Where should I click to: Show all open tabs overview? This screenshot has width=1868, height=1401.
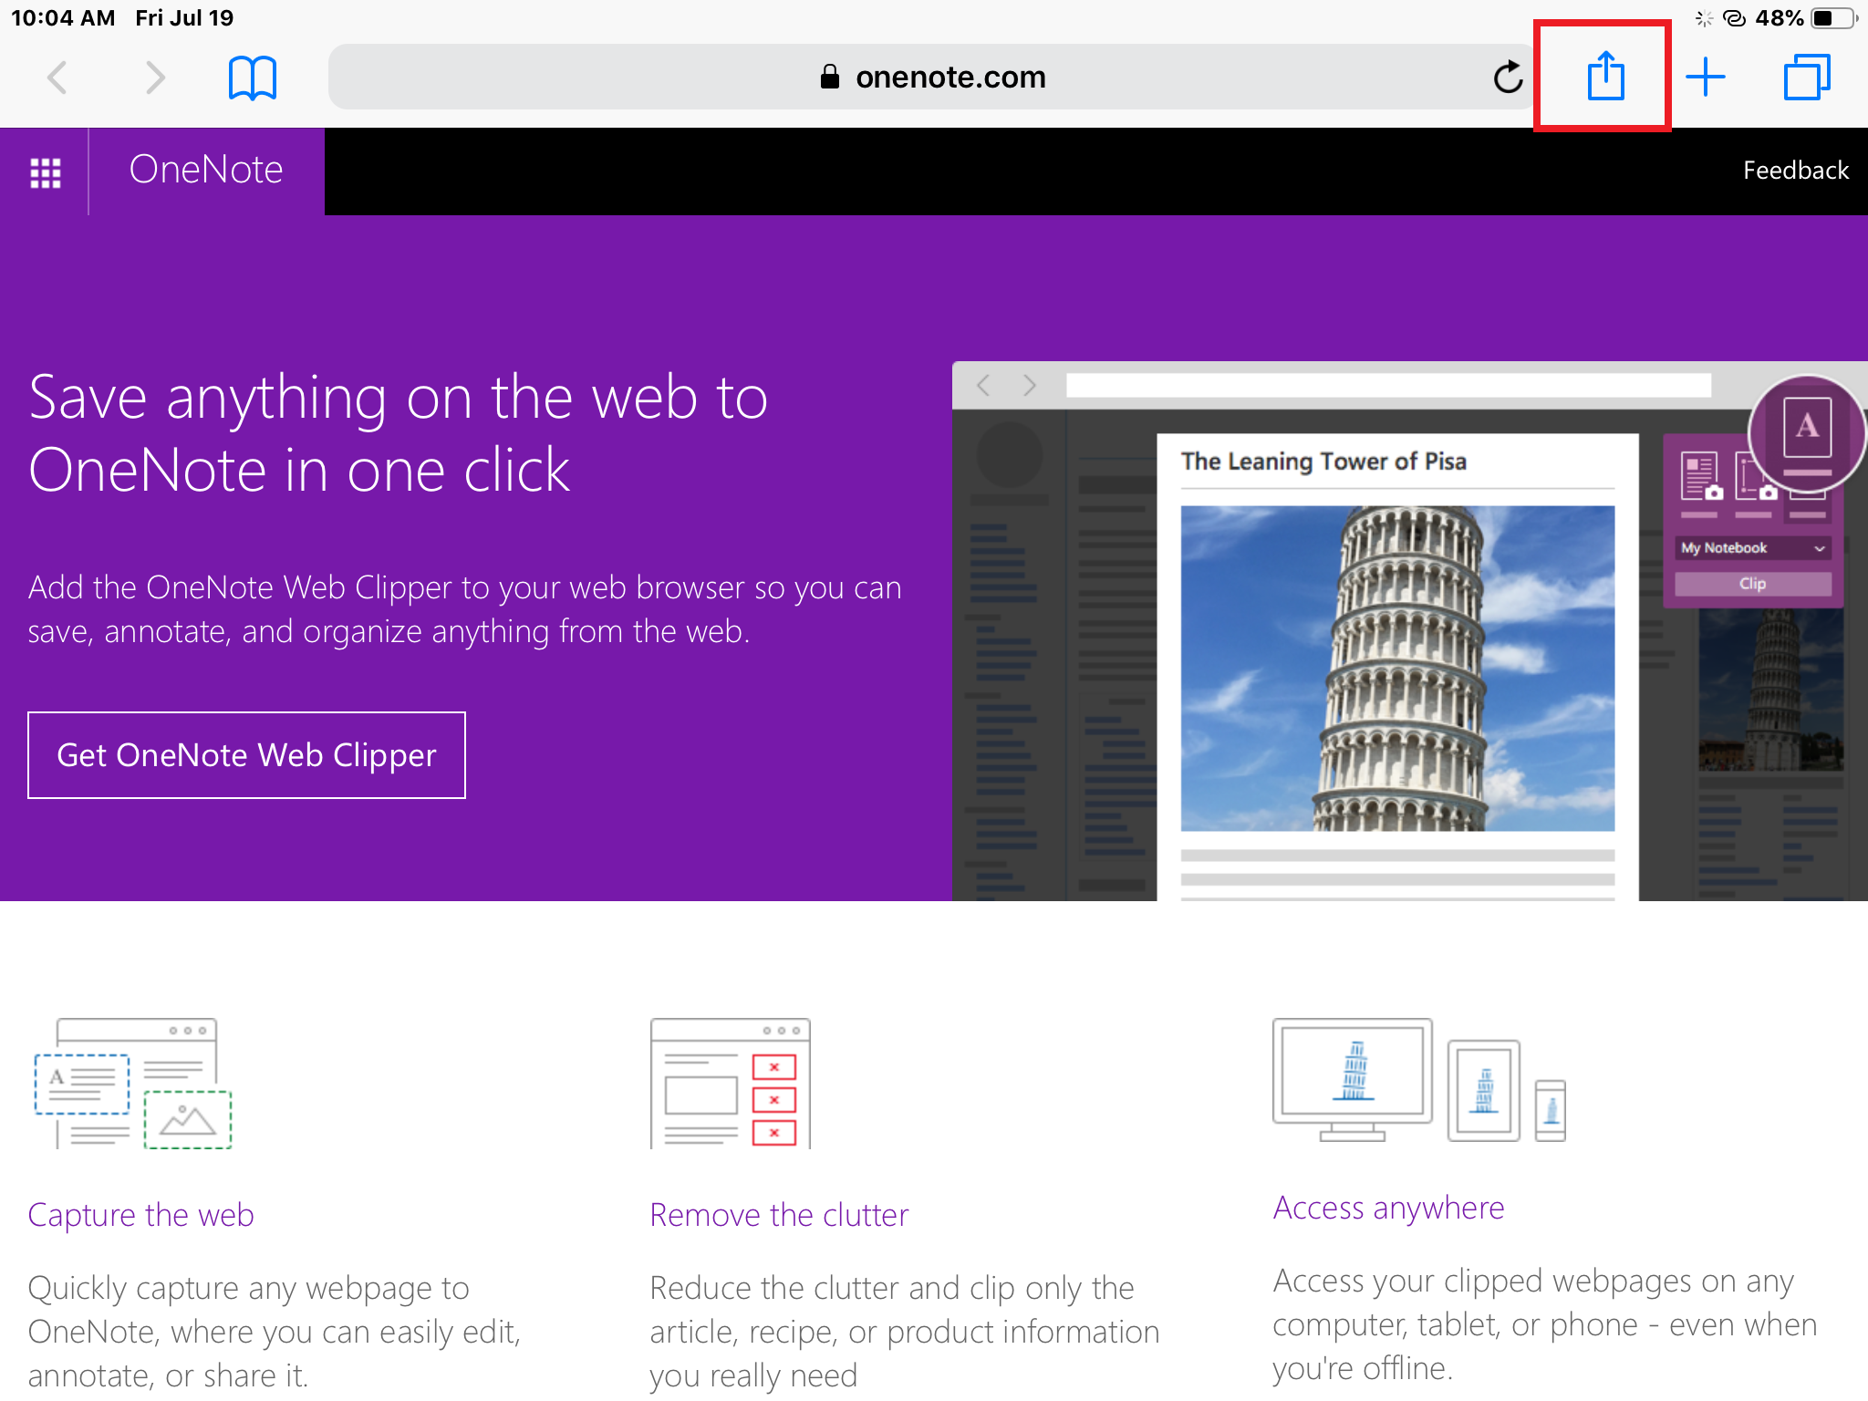click(x=1806, y=77)
